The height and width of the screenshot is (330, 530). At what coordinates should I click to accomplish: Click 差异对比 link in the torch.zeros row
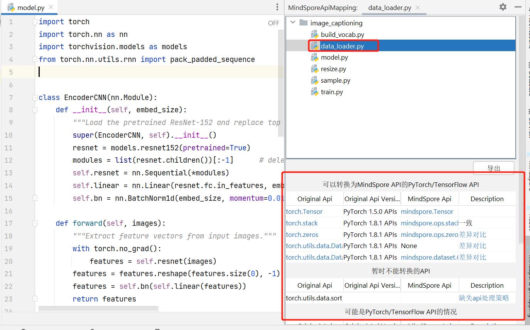tap(473, 234)
